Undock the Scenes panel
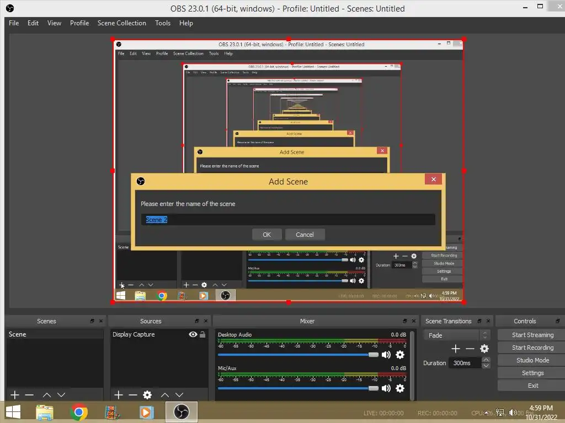 coord(92,321)
